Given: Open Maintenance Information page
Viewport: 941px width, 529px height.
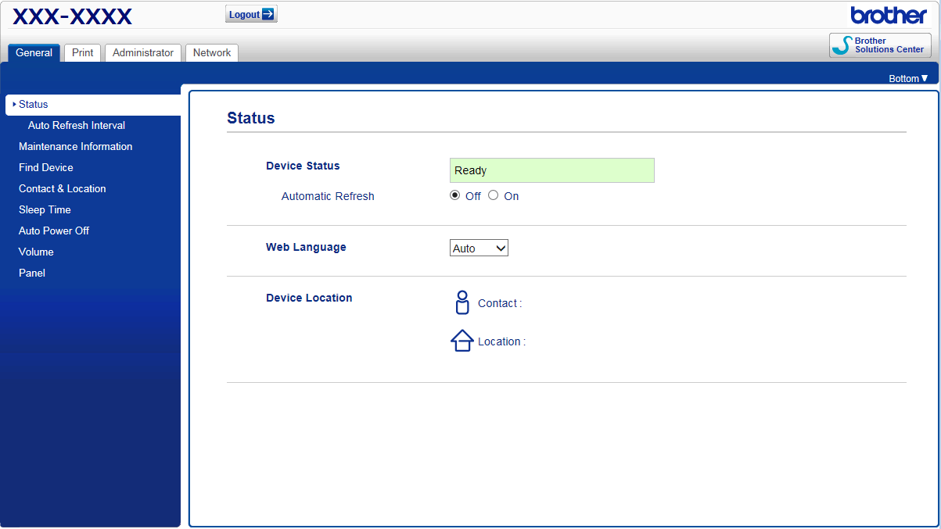Looking at the screenshot, I should 76,146.
